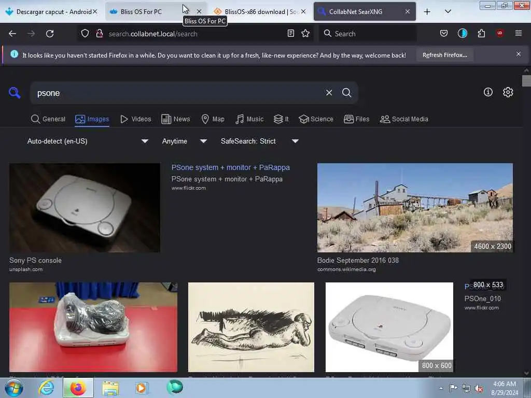Viewport: 531px width, 398px height.
Task: Open the SafeSearch: Strict dropdown
Action: click(x=259, y=141)
